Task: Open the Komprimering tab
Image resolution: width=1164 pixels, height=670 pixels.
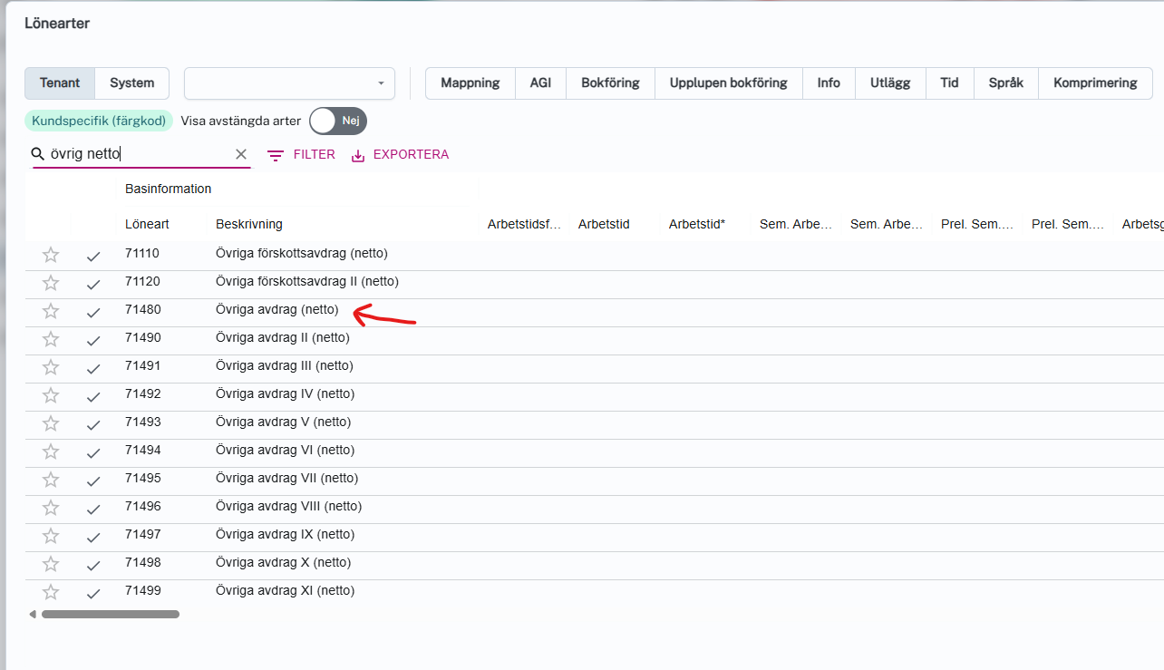Action: (1094, 83)
